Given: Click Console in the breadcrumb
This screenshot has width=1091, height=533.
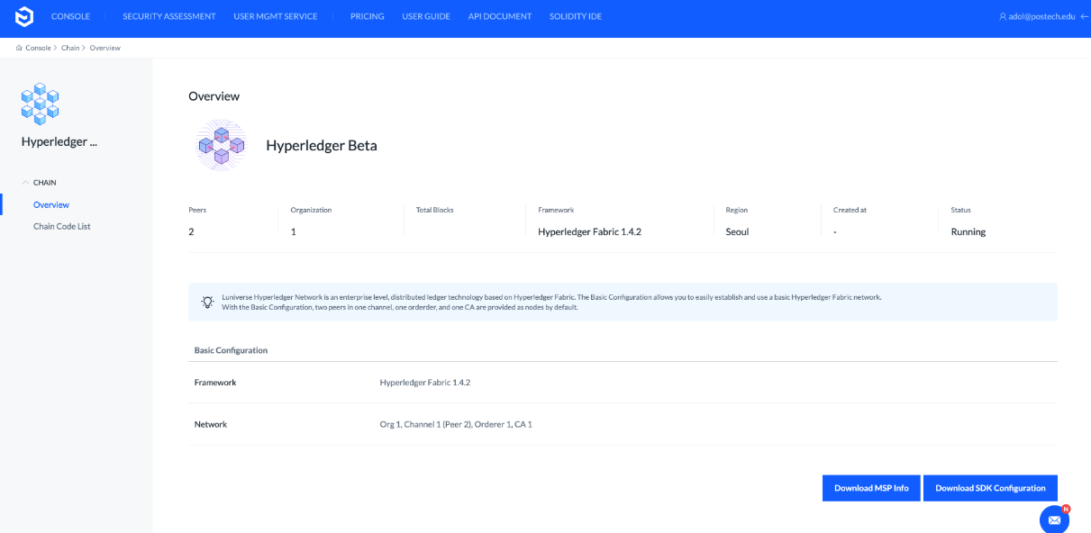Looking at the screenshot, I should [38, 48].
